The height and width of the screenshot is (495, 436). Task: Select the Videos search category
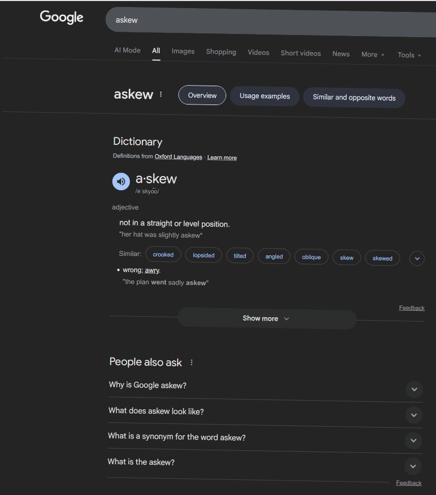coord(258,52)
